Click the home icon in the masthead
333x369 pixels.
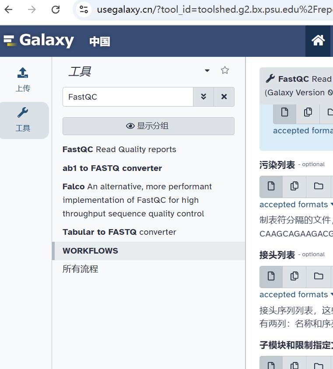318,41
